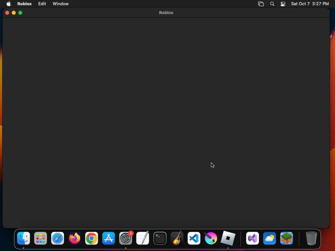Launch Firefox from the Dock
Image resolution: width=335 pixels, height=251 pixels.
75,238
